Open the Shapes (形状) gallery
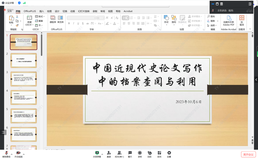The height and width of the screenshot is (159, 258). point(166,20)
